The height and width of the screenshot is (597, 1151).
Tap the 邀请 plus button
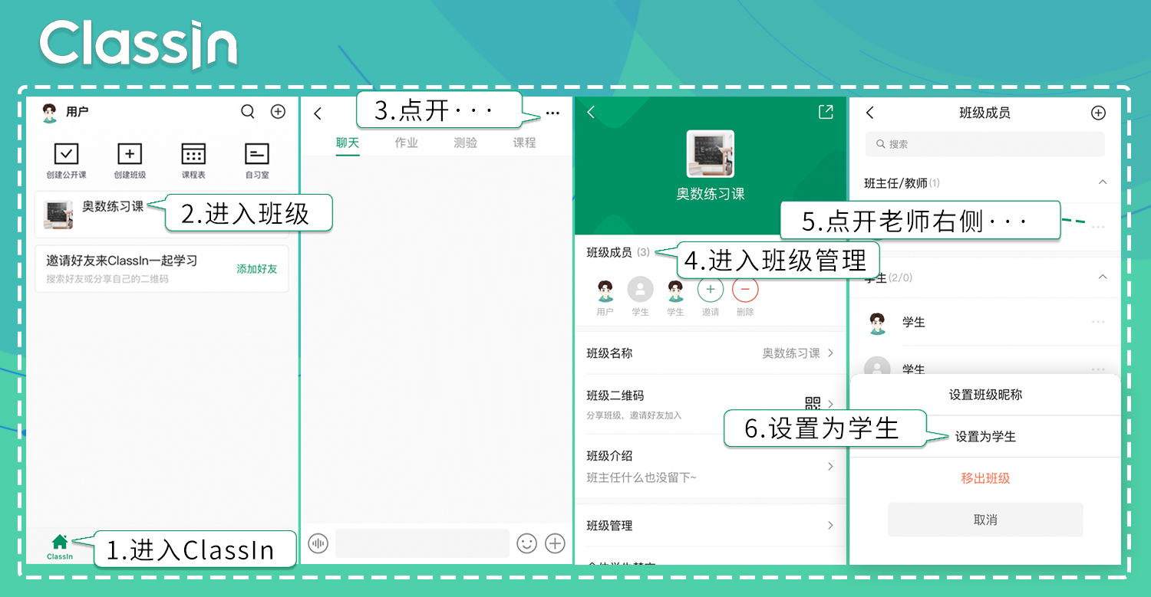coord(711,289)
